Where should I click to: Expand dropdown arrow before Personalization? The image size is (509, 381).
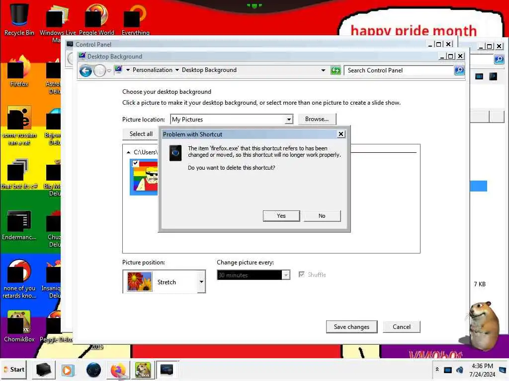point(128,70)
